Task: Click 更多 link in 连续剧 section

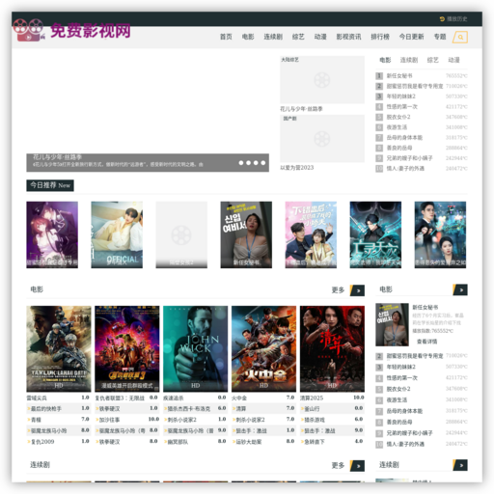Action: [338, 465]
